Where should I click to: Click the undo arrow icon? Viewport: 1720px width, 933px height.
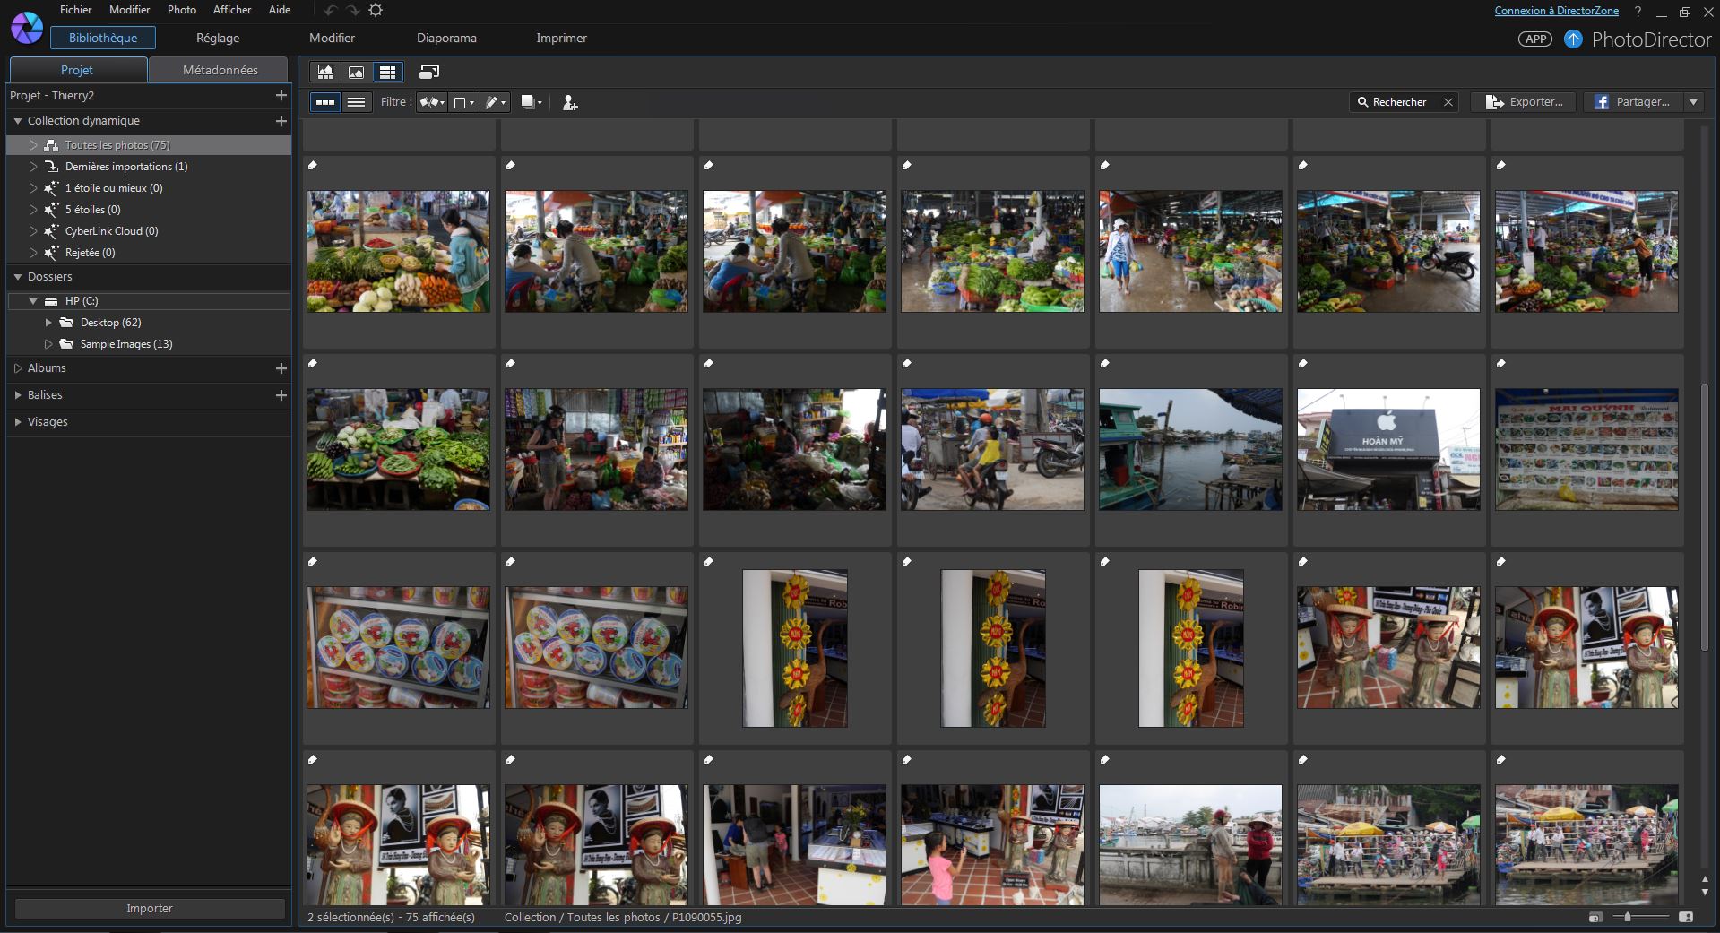point(331,10)
